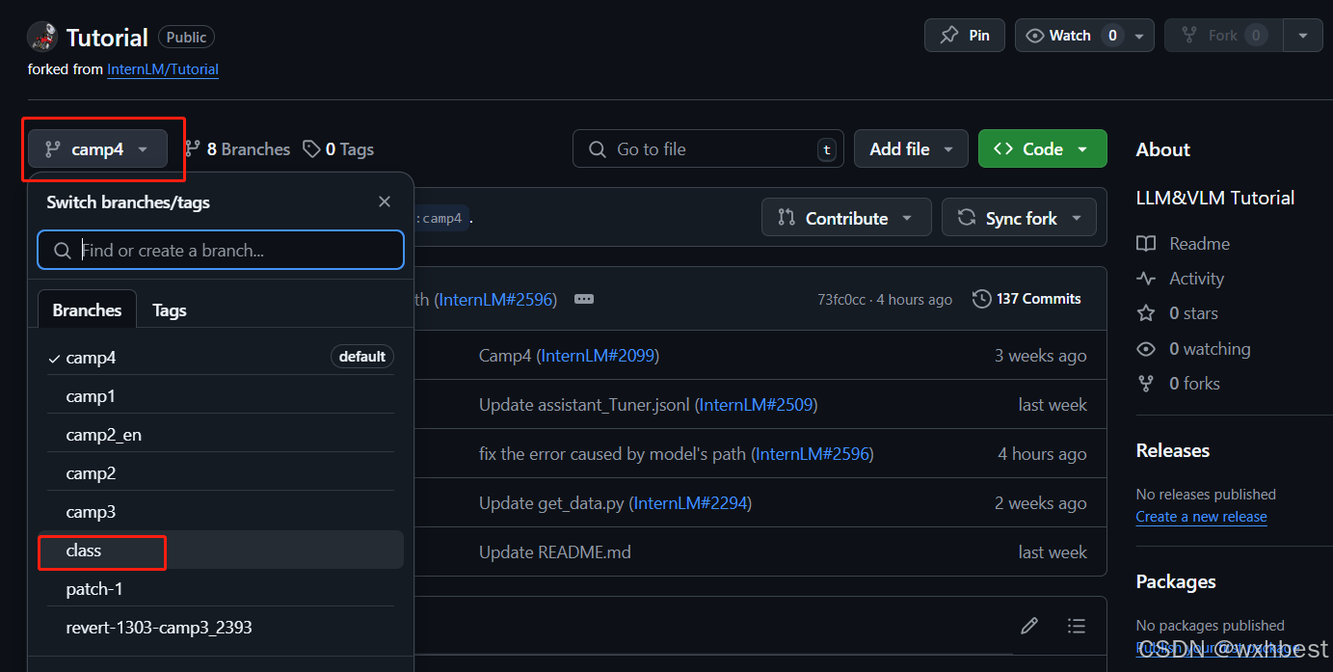1333x672 pixels.
Task: Open the Tutorial repository title
Action: click(107, 38)
